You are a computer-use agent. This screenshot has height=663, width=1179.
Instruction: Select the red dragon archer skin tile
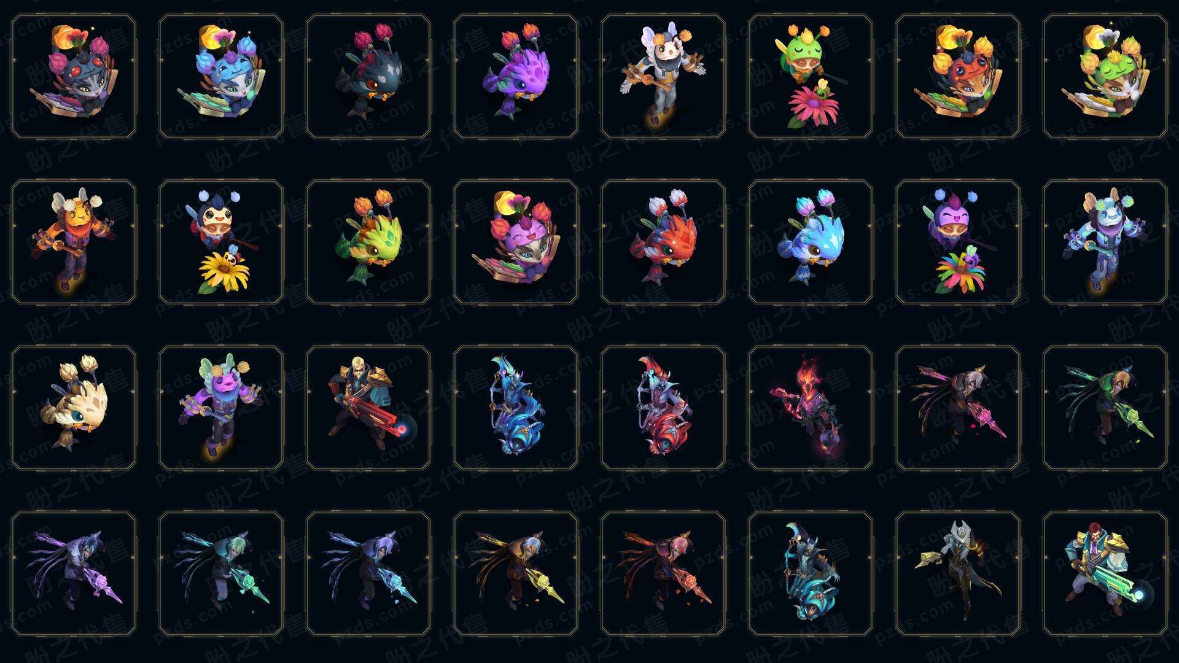(663, 408)
